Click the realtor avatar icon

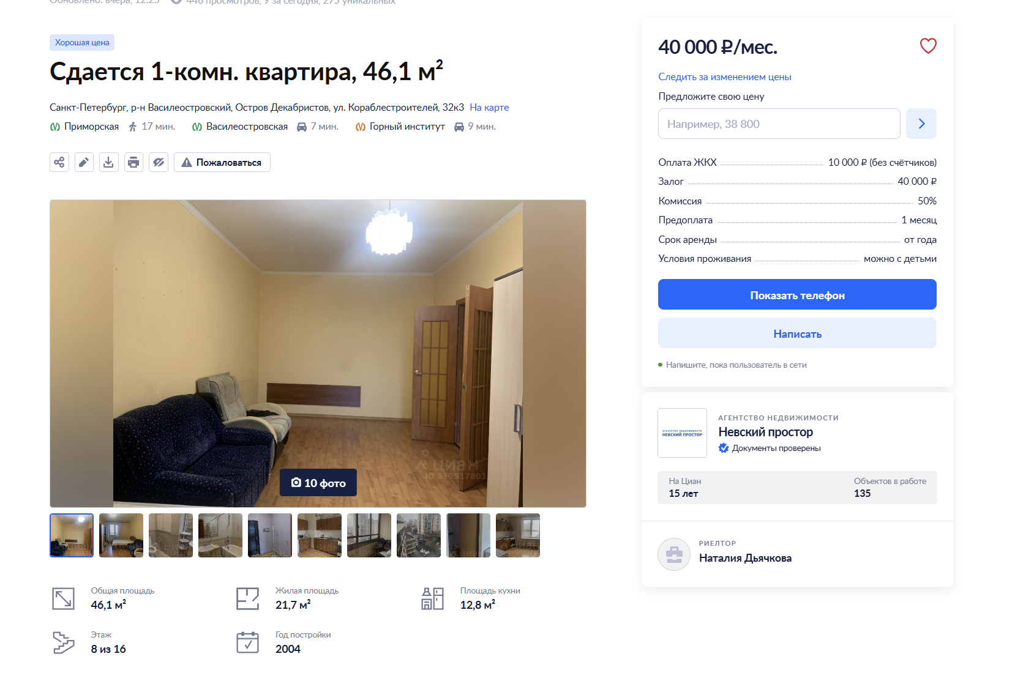coord(674,554)
